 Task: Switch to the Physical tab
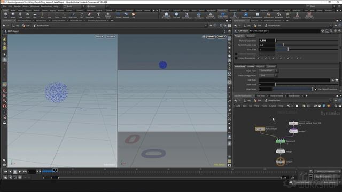tap(260, 66)
